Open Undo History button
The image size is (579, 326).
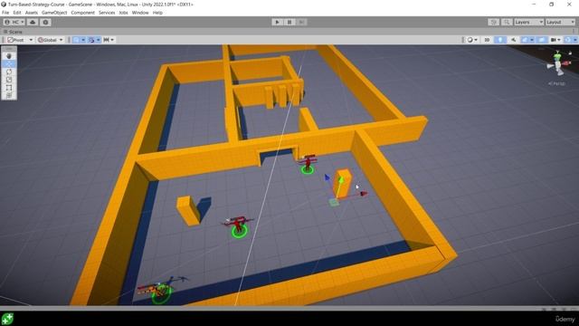494,22
